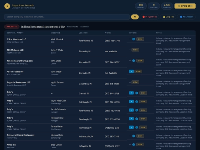Click CRM button for Arni's Inc

[x=140, y=144]
